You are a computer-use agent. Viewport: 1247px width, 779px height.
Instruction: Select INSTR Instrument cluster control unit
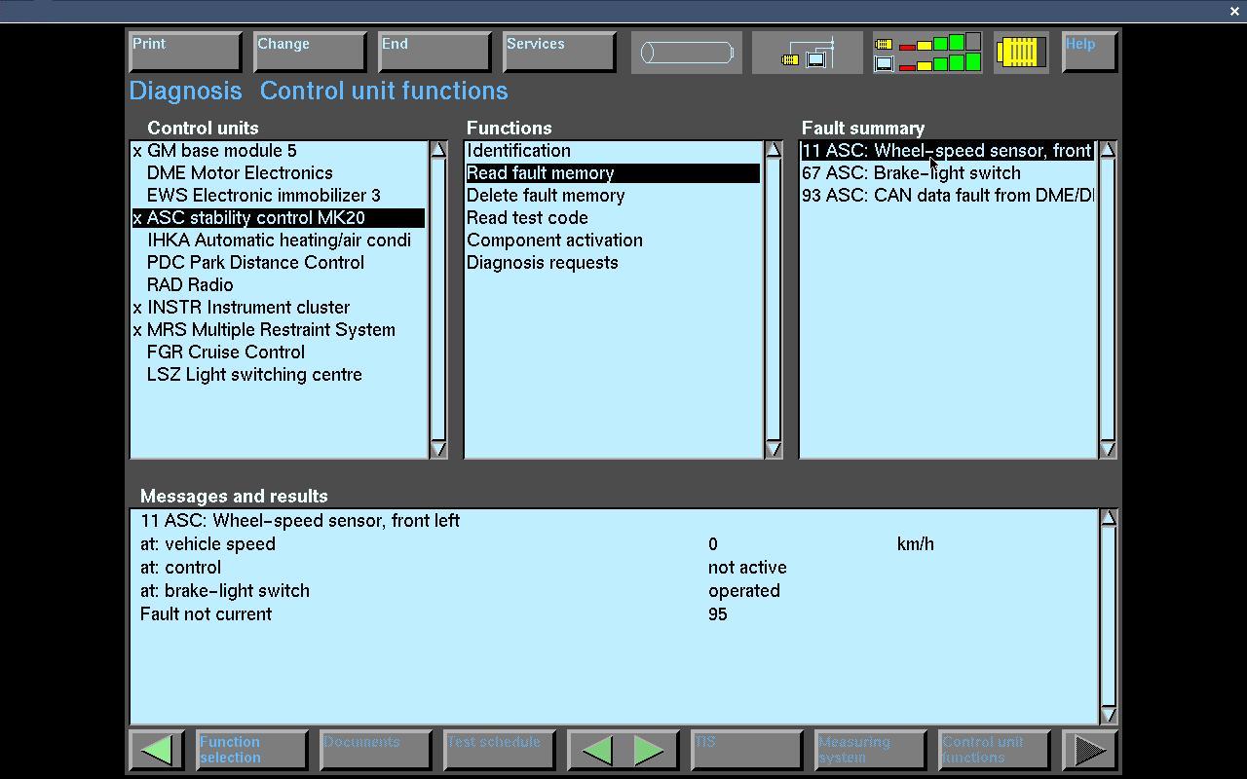(248, 308)
